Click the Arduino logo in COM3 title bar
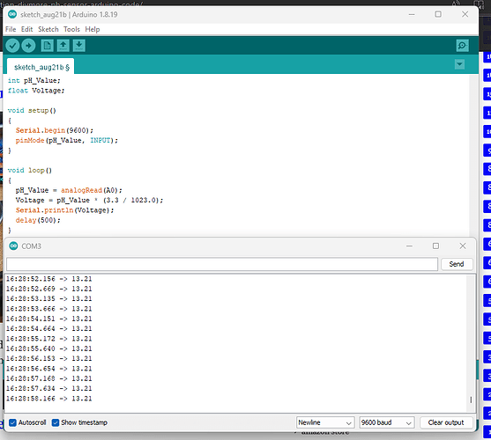The width and height of the screenshot is (491, 440). (13, 246)
